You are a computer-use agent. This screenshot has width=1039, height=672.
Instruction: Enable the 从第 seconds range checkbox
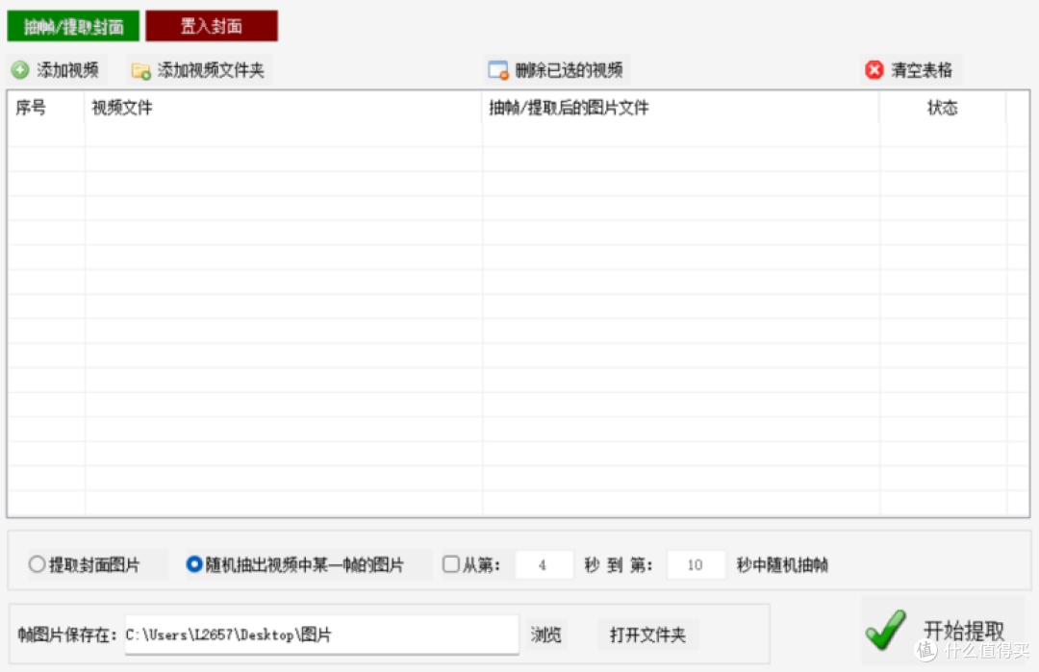tap(451, 564)
